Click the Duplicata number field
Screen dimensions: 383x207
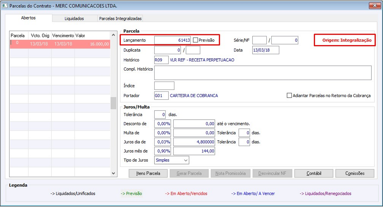click(168, 50)
